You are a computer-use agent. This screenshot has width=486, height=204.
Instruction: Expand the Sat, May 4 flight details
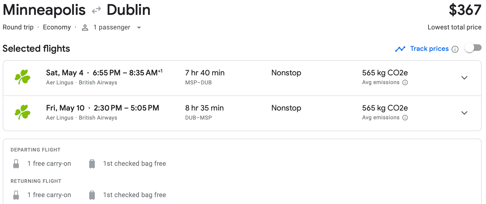point(464,78)
